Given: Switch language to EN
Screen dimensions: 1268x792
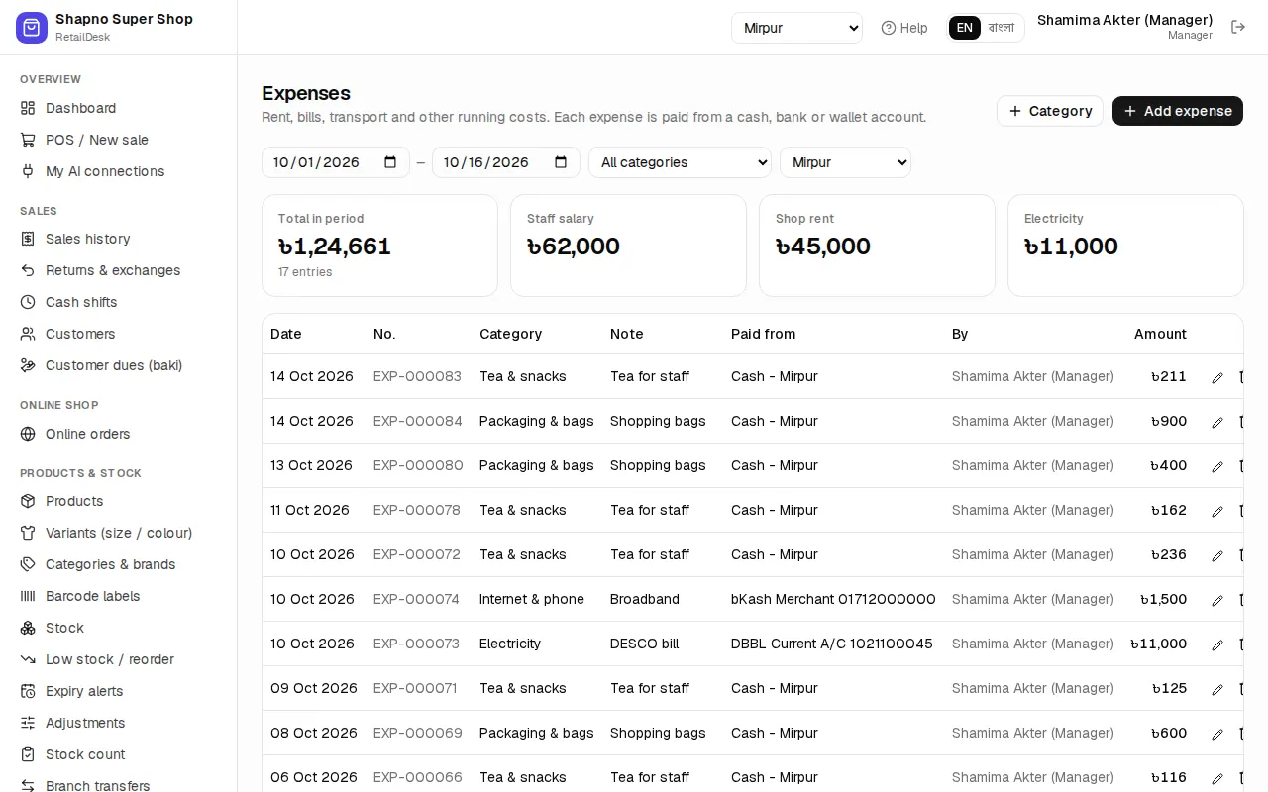Looking at the screenshot, I should pyautogui.click(x=964, y=28).
